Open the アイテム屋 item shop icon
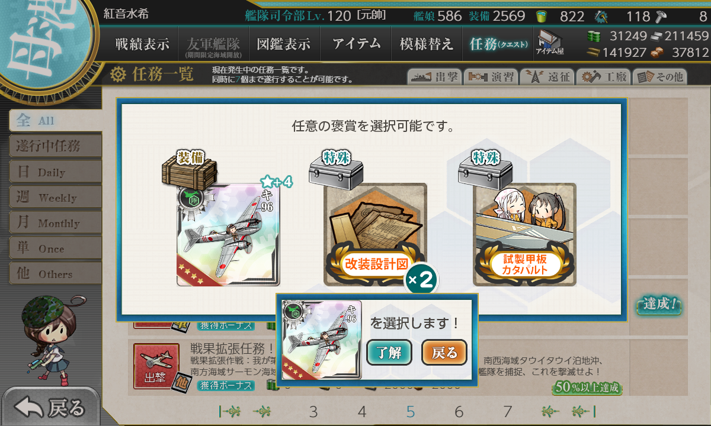 [x=550, y=43]
